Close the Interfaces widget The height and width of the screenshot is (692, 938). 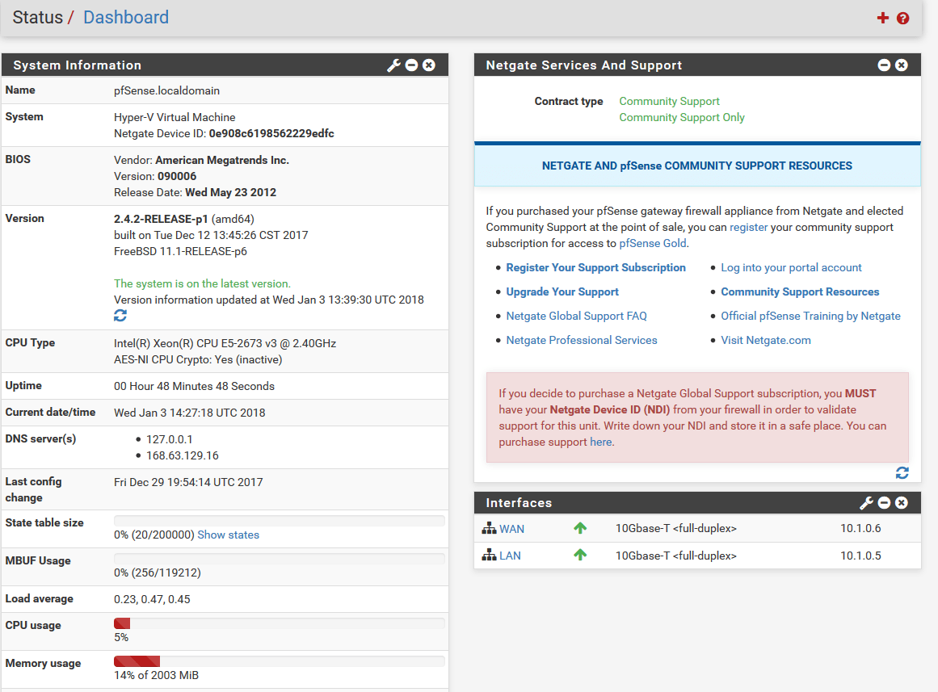coord(902,503)
